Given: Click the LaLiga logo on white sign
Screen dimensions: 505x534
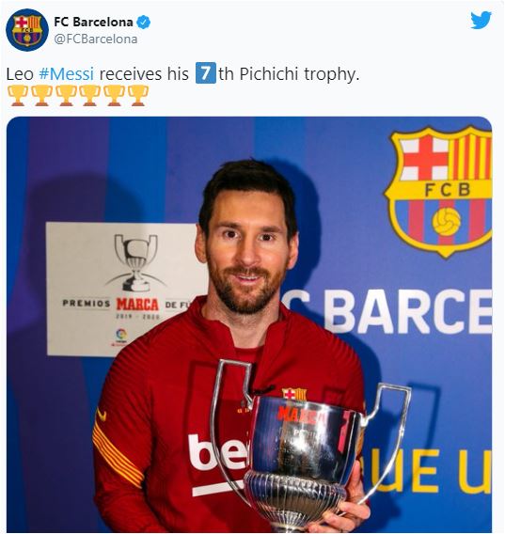Looking at the screenshot, I should coord(121,337).
